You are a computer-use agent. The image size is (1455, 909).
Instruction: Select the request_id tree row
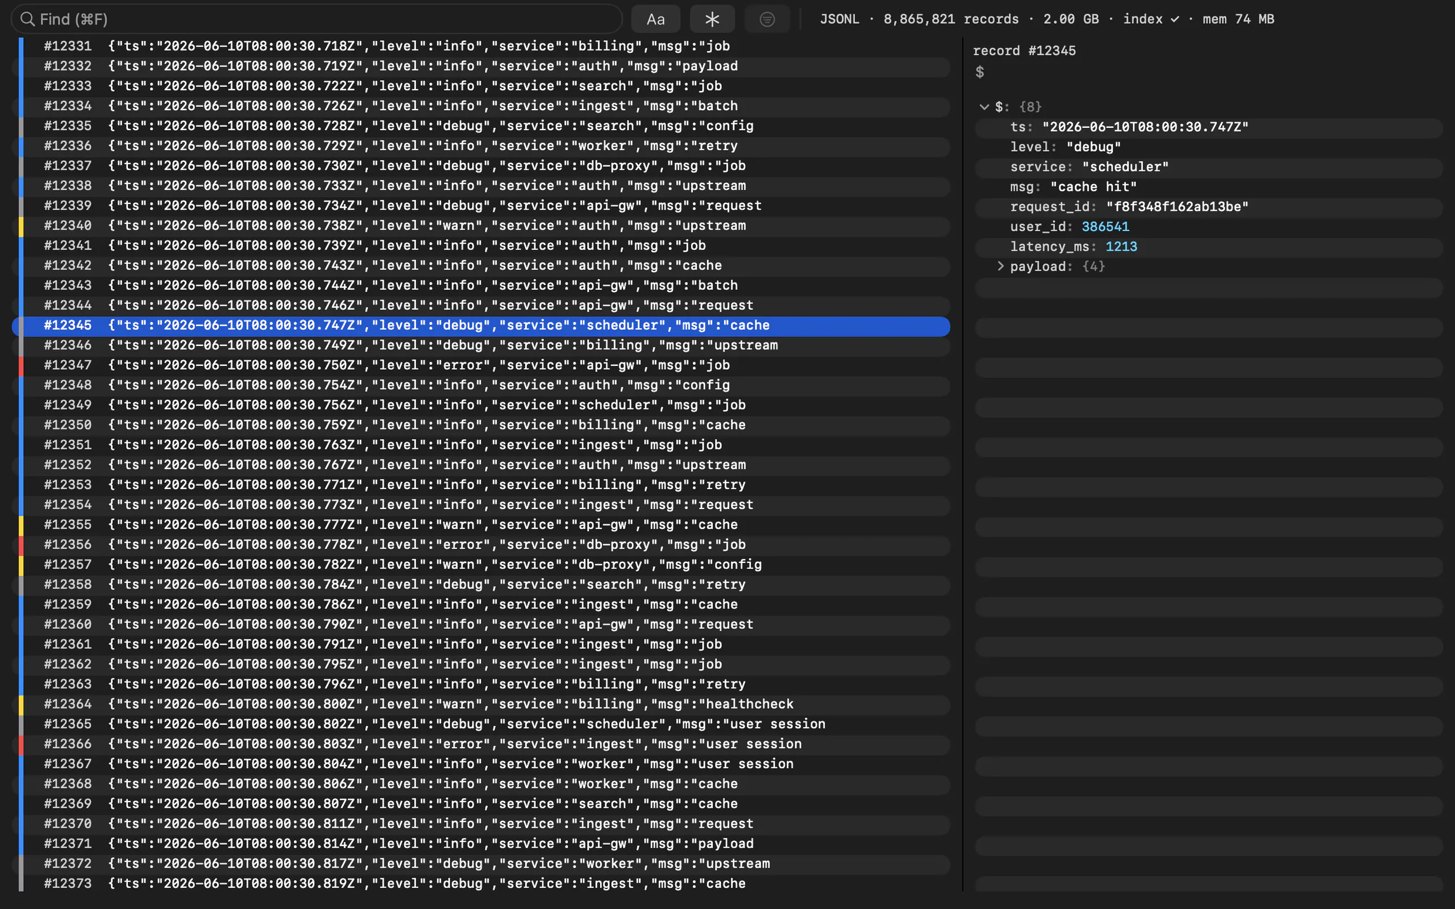(x=1208, y=207)
